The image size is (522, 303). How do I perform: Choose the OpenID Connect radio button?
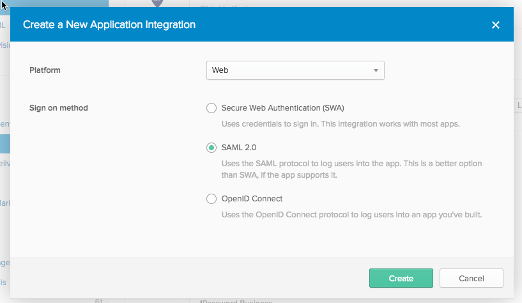(211, 199)
